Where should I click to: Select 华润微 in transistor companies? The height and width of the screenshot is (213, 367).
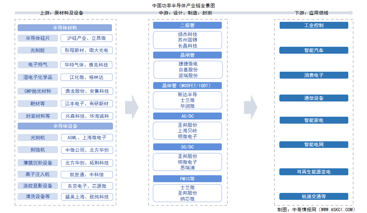pyautogui.click(x=187, y=106)
